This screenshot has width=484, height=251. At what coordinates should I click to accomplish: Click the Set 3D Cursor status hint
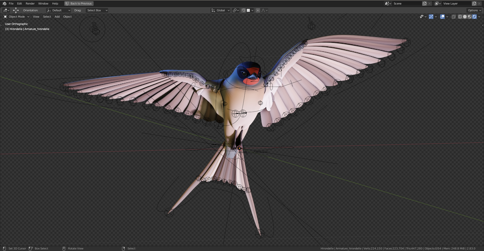(17, 248)
